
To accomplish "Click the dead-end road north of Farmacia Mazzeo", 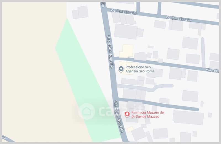I will click(158, 104).
